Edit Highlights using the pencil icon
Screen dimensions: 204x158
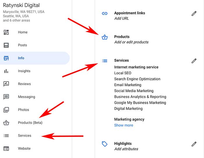194,144
